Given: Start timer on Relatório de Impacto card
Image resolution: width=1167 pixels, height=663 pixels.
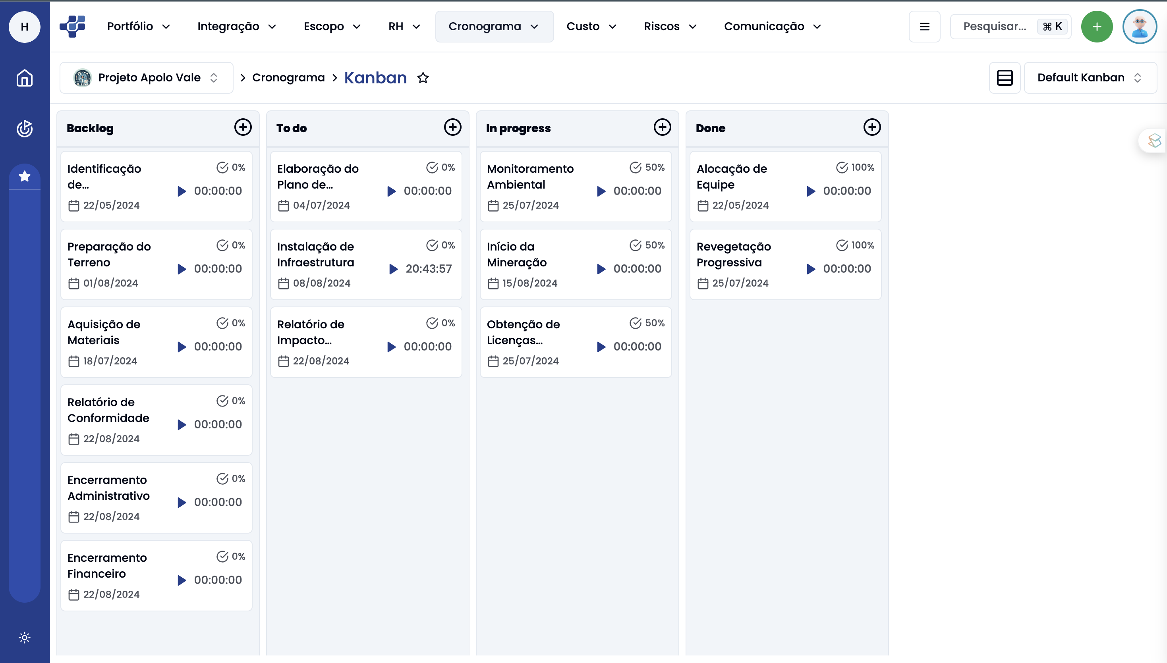Looking at the screenshot, I should point(391,347).
